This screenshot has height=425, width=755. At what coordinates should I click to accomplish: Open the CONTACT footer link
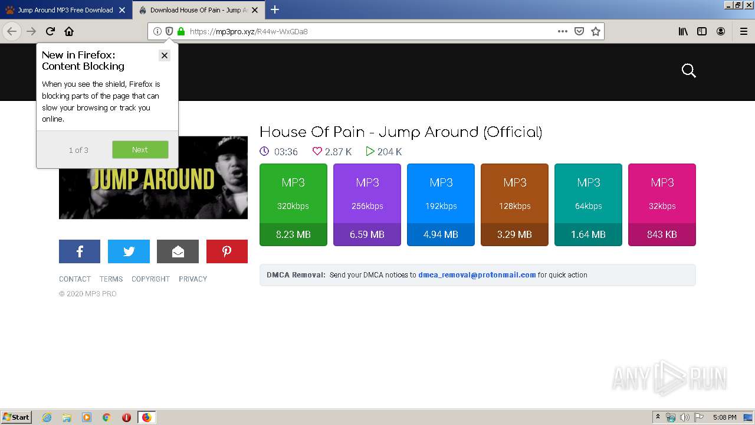[75, 279]
